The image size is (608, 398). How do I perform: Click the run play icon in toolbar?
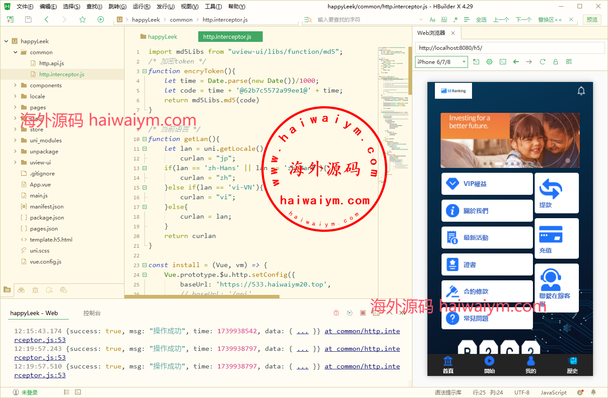click(101, 19)
